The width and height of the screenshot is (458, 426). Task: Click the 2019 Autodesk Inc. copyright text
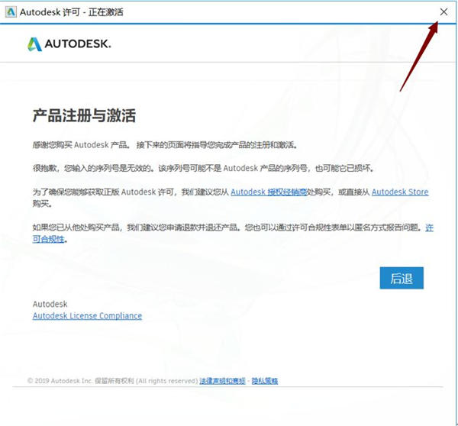pos(113,381)
